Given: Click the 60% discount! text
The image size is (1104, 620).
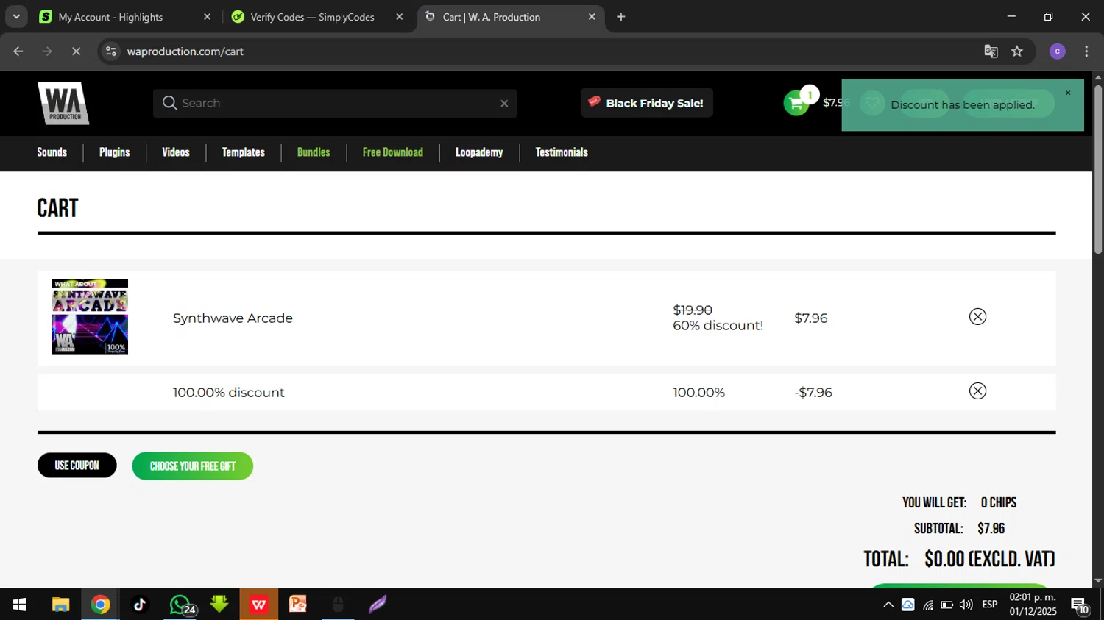Looking at the screenshot, I should 718,326.
